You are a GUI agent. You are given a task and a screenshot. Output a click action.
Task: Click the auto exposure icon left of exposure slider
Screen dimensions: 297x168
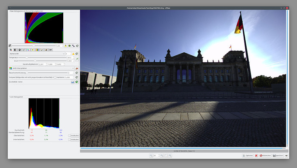pos(10,46)
